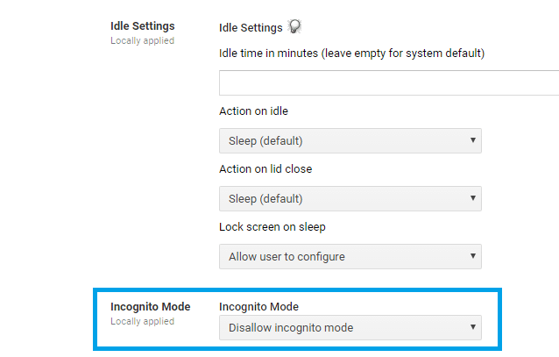Image resolution: width=559 pixels, height=357 pixels.
Task: Click the Idle Settings title next to lightbulb
Action: coord(251,28)
